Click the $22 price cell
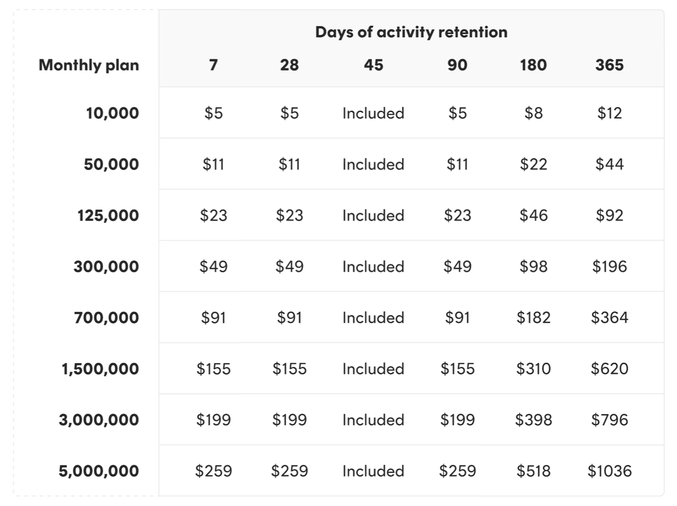The image size is (677, 506). coord(533,164)
